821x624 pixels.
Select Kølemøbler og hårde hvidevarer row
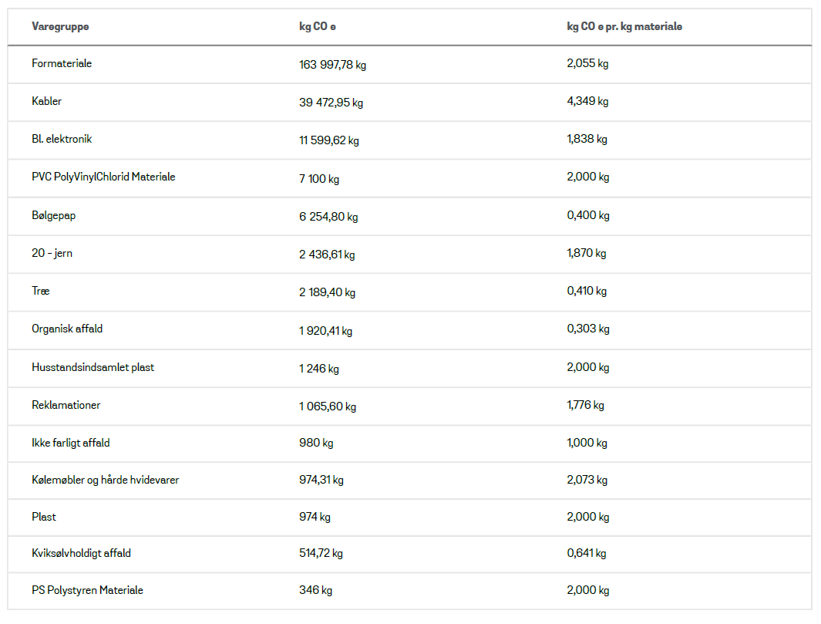[x=409, y=481]
